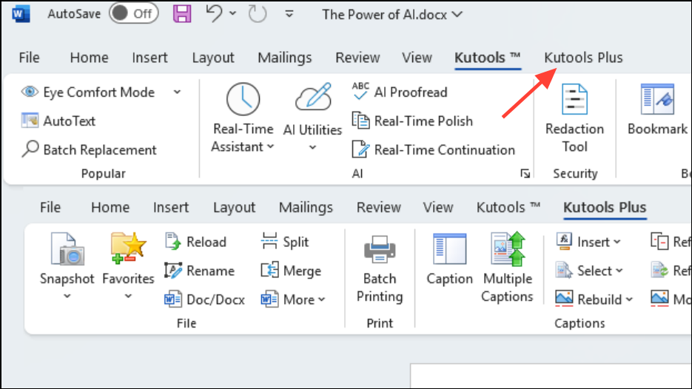692x389 pixels.
Task: Open View tab in upper ribbon
Action: pos(417,58)
